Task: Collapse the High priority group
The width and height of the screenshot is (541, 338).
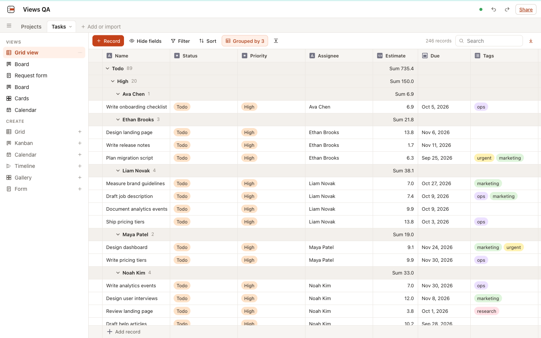Action: point(113,81)
